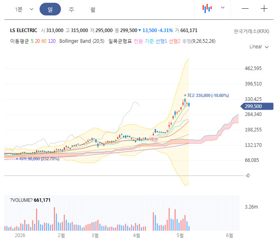275x241 pixels.
Task: Click the 시 313,000 opening price value
Action: pos(52,30)
